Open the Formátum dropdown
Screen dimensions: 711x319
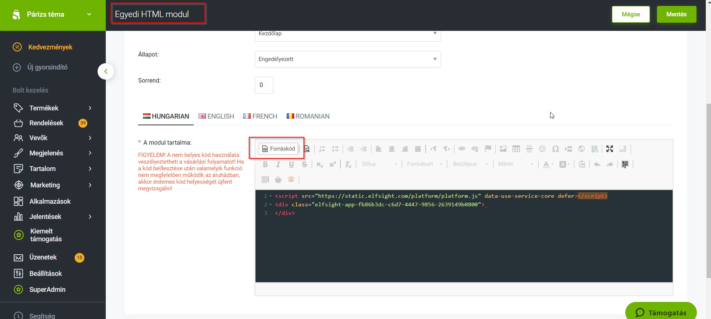click(x=425, y=164)
